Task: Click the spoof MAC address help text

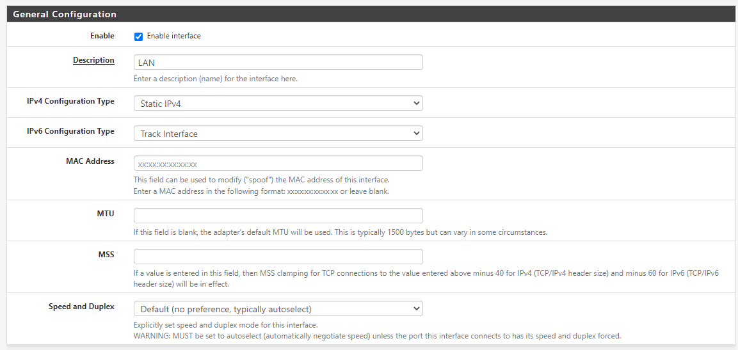Action: 262,180
